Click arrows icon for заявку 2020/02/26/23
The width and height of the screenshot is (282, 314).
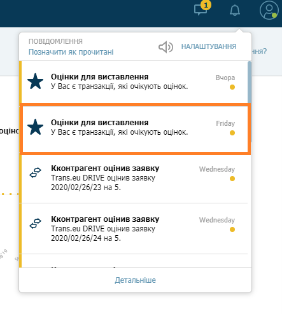tap(35, 172)
